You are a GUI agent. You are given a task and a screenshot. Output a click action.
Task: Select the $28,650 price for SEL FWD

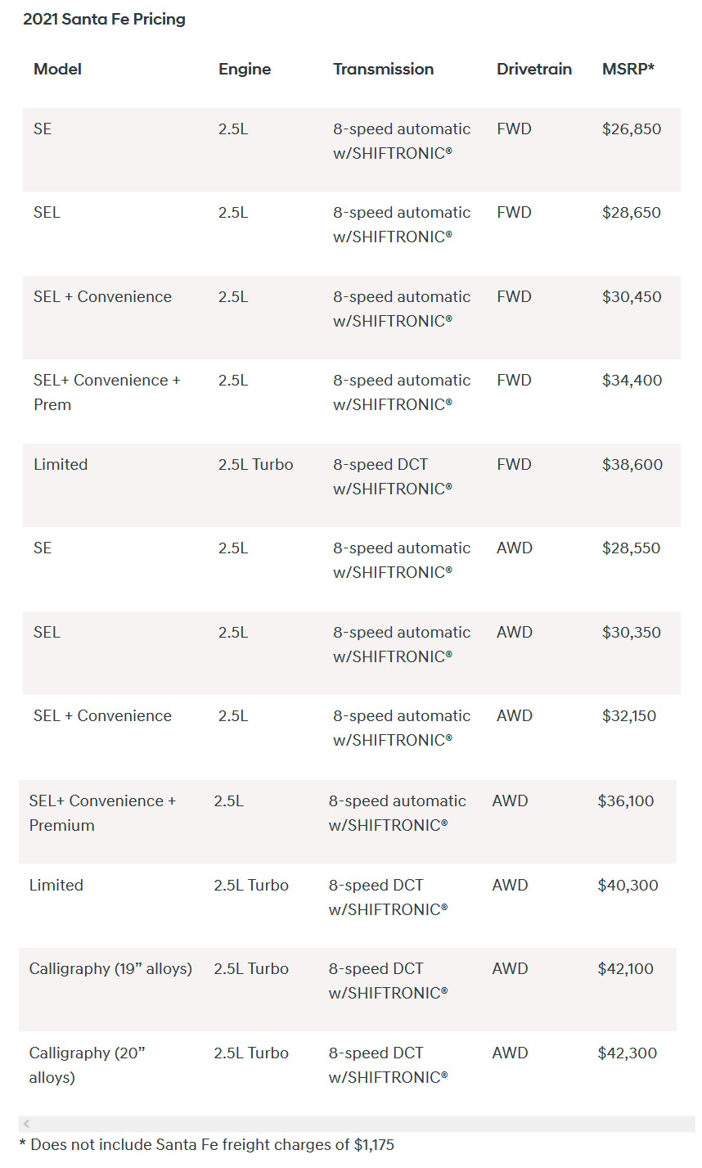pyautogui.click(x=631, y=212)
